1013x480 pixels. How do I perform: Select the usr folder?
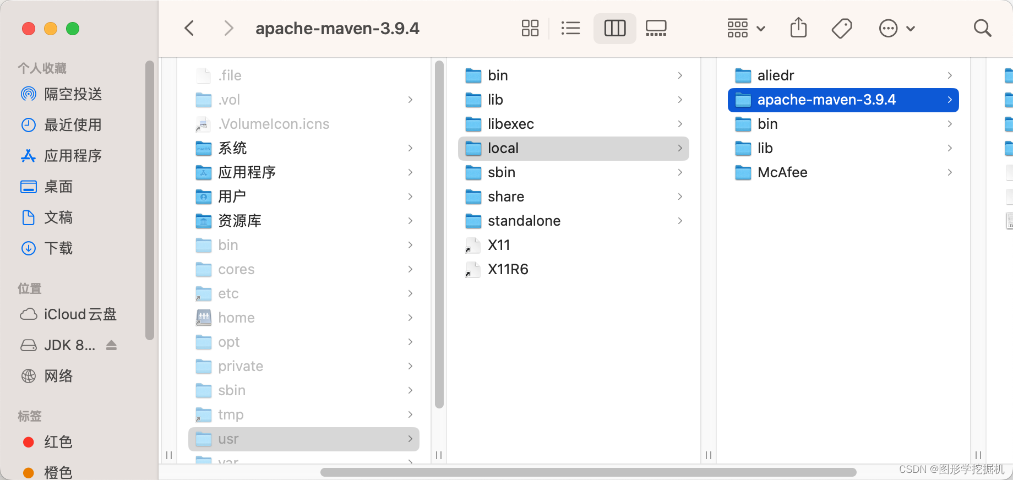pyautogui.click(x=304, y=439)
